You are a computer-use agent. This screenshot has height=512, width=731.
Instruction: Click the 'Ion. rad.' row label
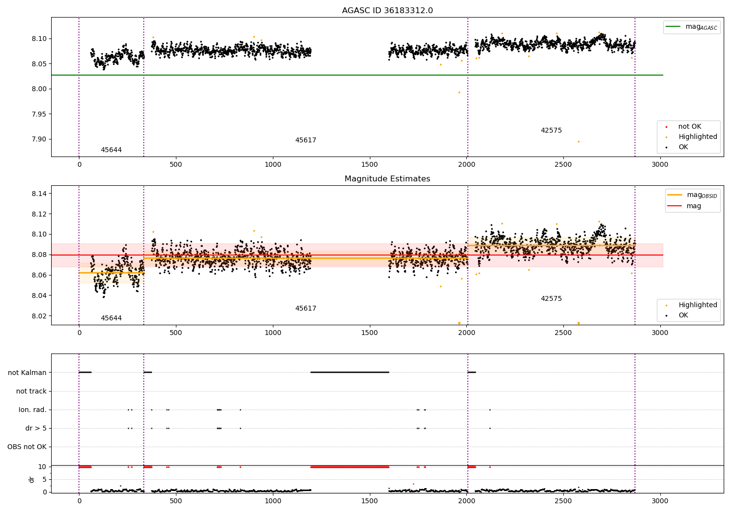pos(33,410)
